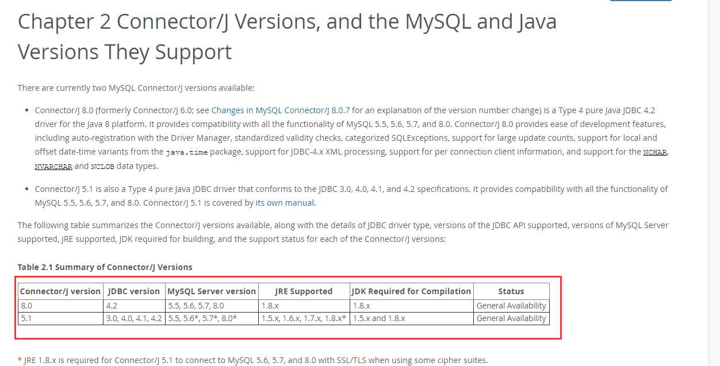Screen dimensions: 720x366
Task: Click the JDBC version column header
Action: (x=134, y=291)
